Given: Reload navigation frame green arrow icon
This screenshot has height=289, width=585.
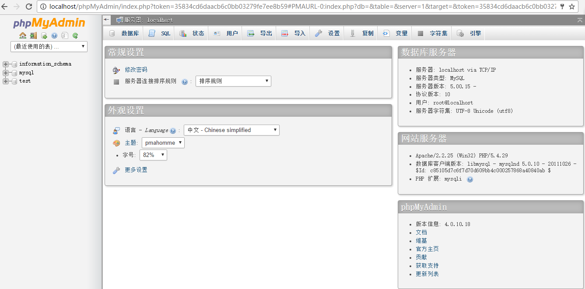Looking at the screenshot, I should (x=75, y=35).
